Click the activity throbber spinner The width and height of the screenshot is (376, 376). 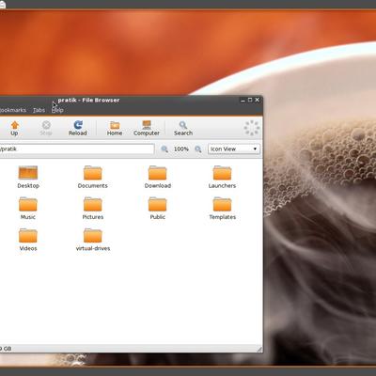[x=252, y=128]
